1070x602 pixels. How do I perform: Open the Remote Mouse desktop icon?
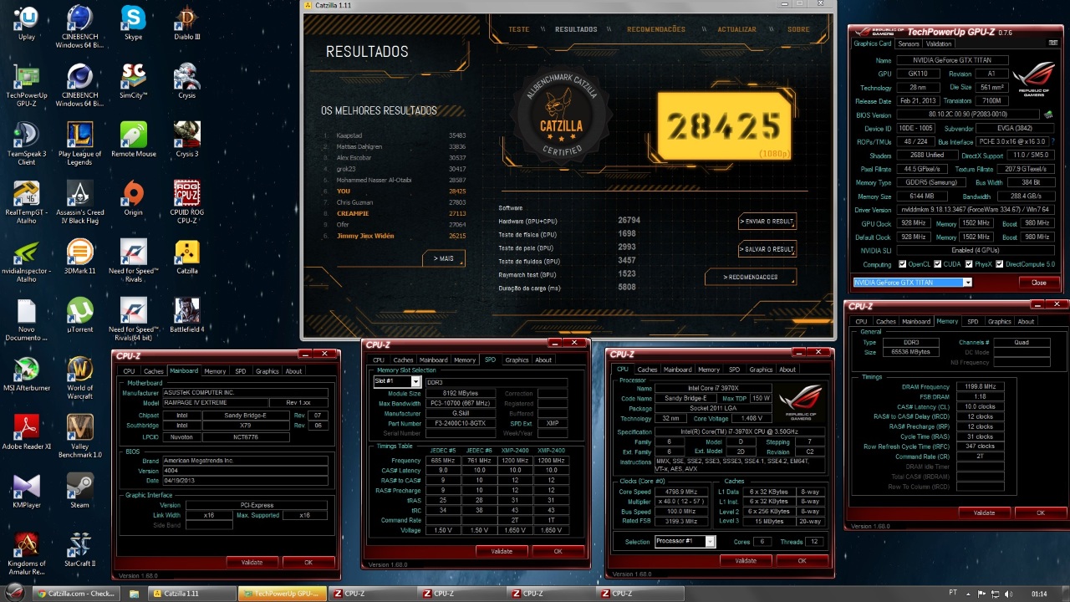click(x=133, y=140)
